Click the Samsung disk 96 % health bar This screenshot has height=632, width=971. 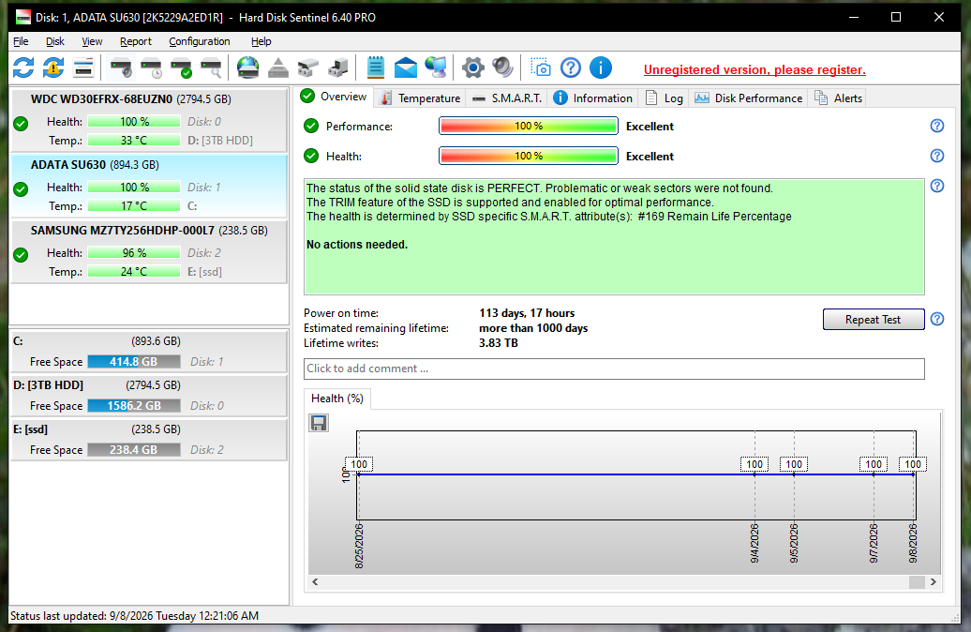(134, 253)
